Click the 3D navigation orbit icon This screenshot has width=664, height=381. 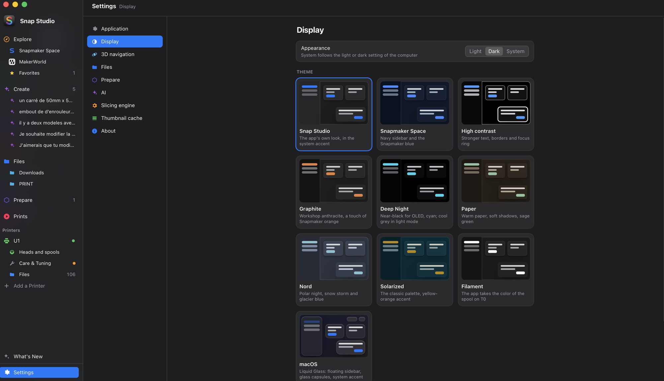point(95,54)
